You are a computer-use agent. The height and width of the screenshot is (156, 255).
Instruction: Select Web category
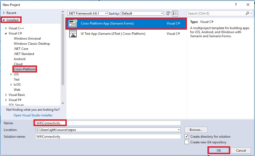(17, 90)
